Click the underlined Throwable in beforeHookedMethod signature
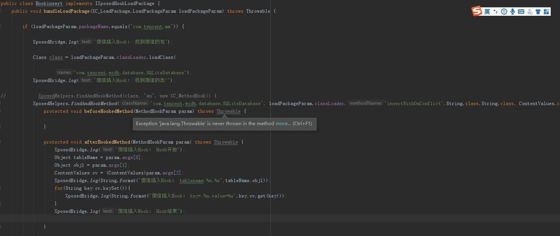Screen dimensions: 560x236 click(x=227, y=111)
